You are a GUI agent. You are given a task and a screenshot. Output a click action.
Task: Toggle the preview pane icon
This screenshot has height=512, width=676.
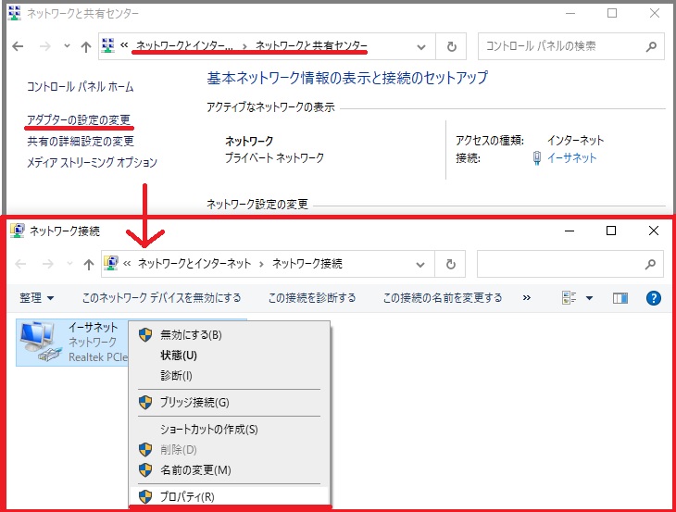620,298
